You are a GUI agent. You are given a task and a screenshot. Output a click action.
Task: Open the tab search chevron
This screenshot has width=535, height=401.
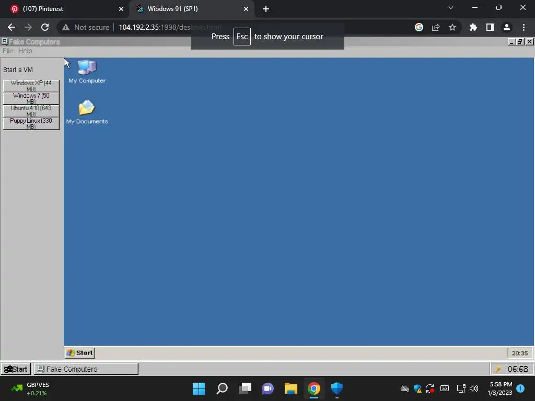[451, 7]
